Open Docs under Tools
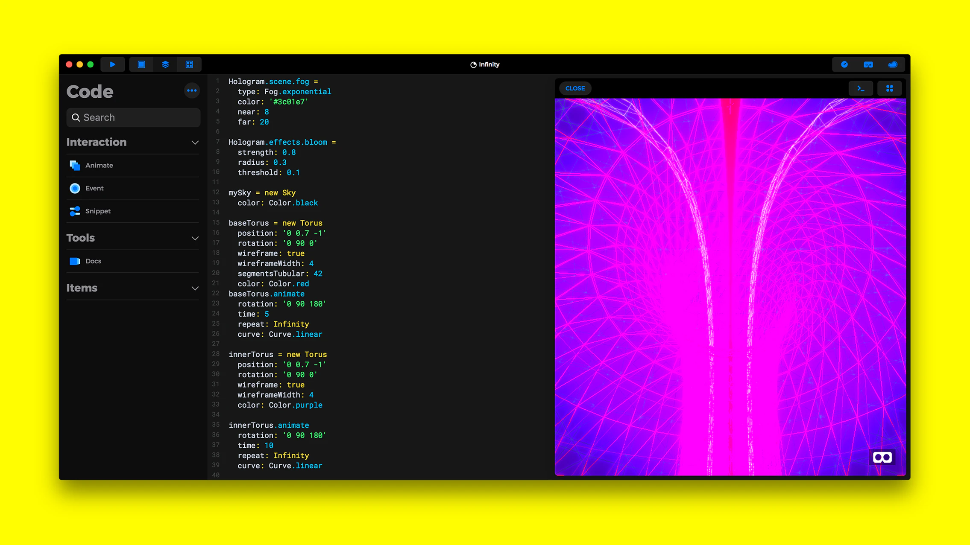Viewport: 970px width, 545px height. (93, 261)
